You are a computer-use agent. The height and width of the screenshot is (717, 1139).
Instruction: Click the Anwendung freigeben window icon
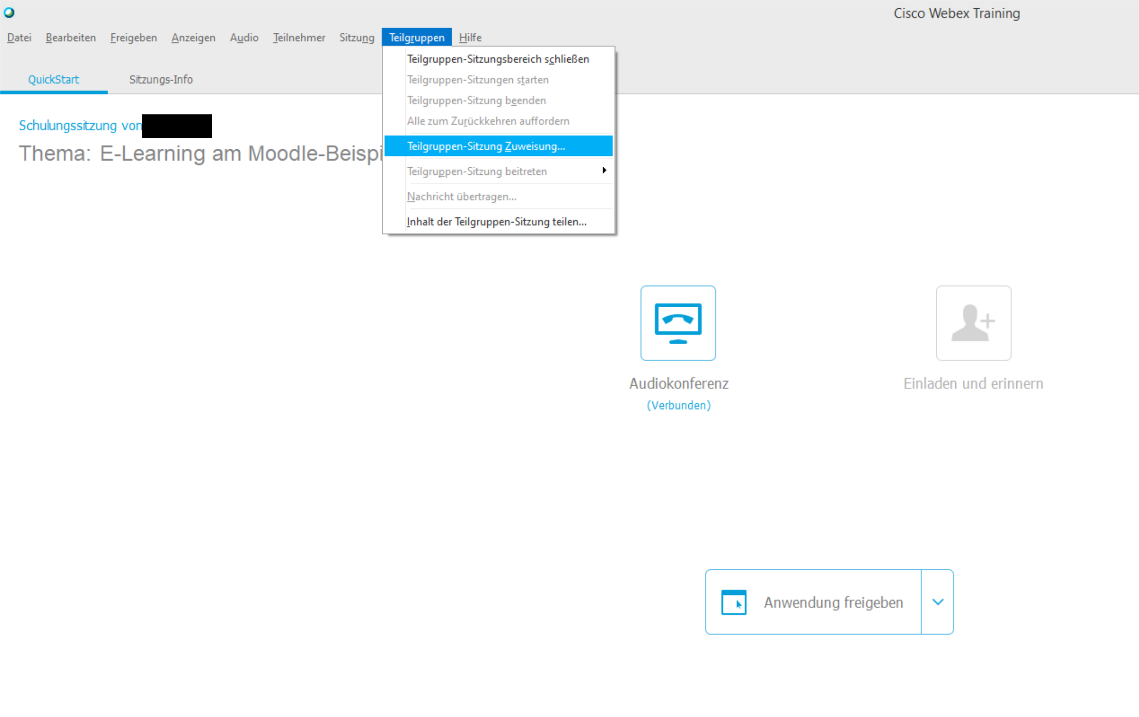733,602
